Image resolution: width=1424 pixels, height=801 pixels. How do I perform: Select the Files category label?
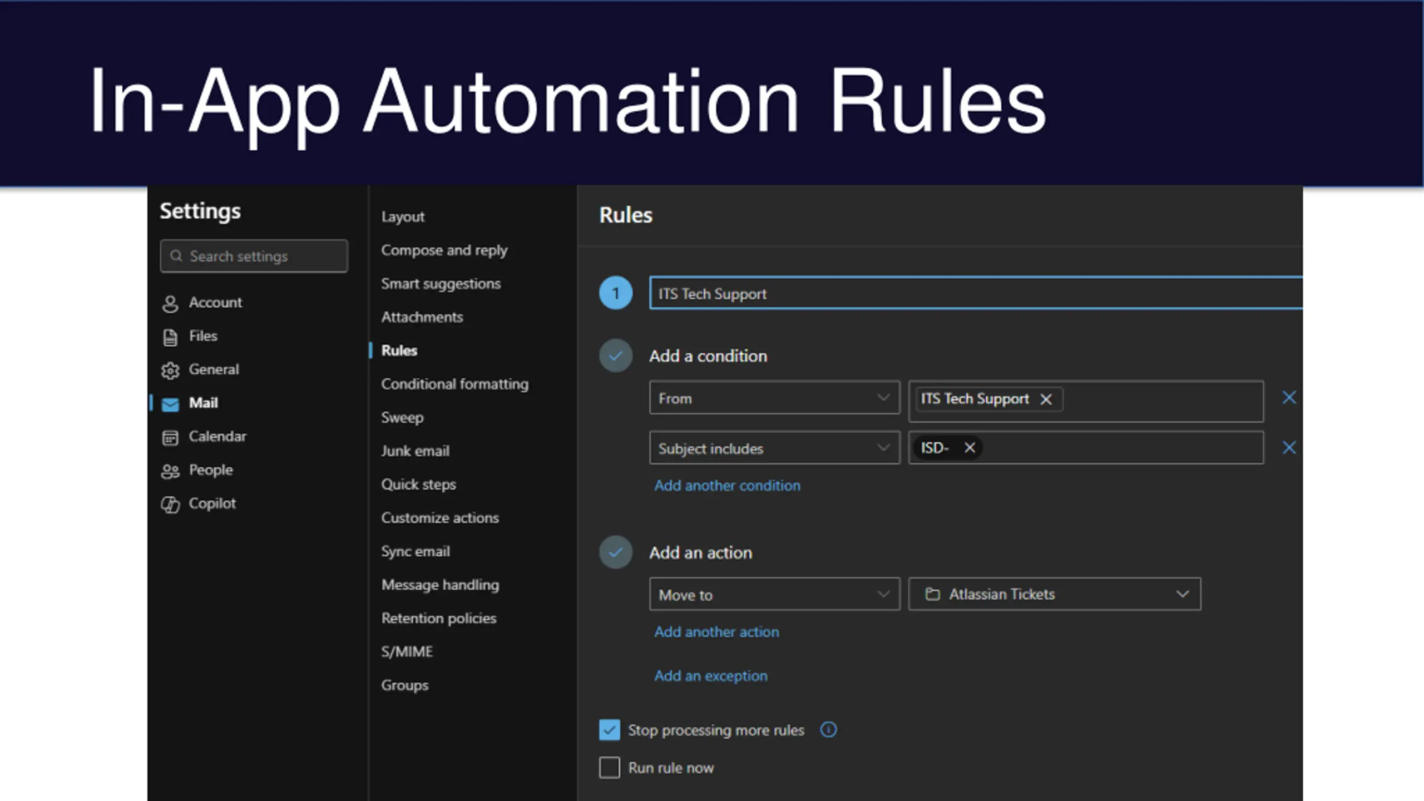pos(203,336)
